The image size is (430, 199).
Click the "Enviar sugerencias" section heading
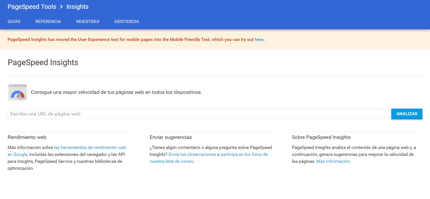(x=171, y=137)
